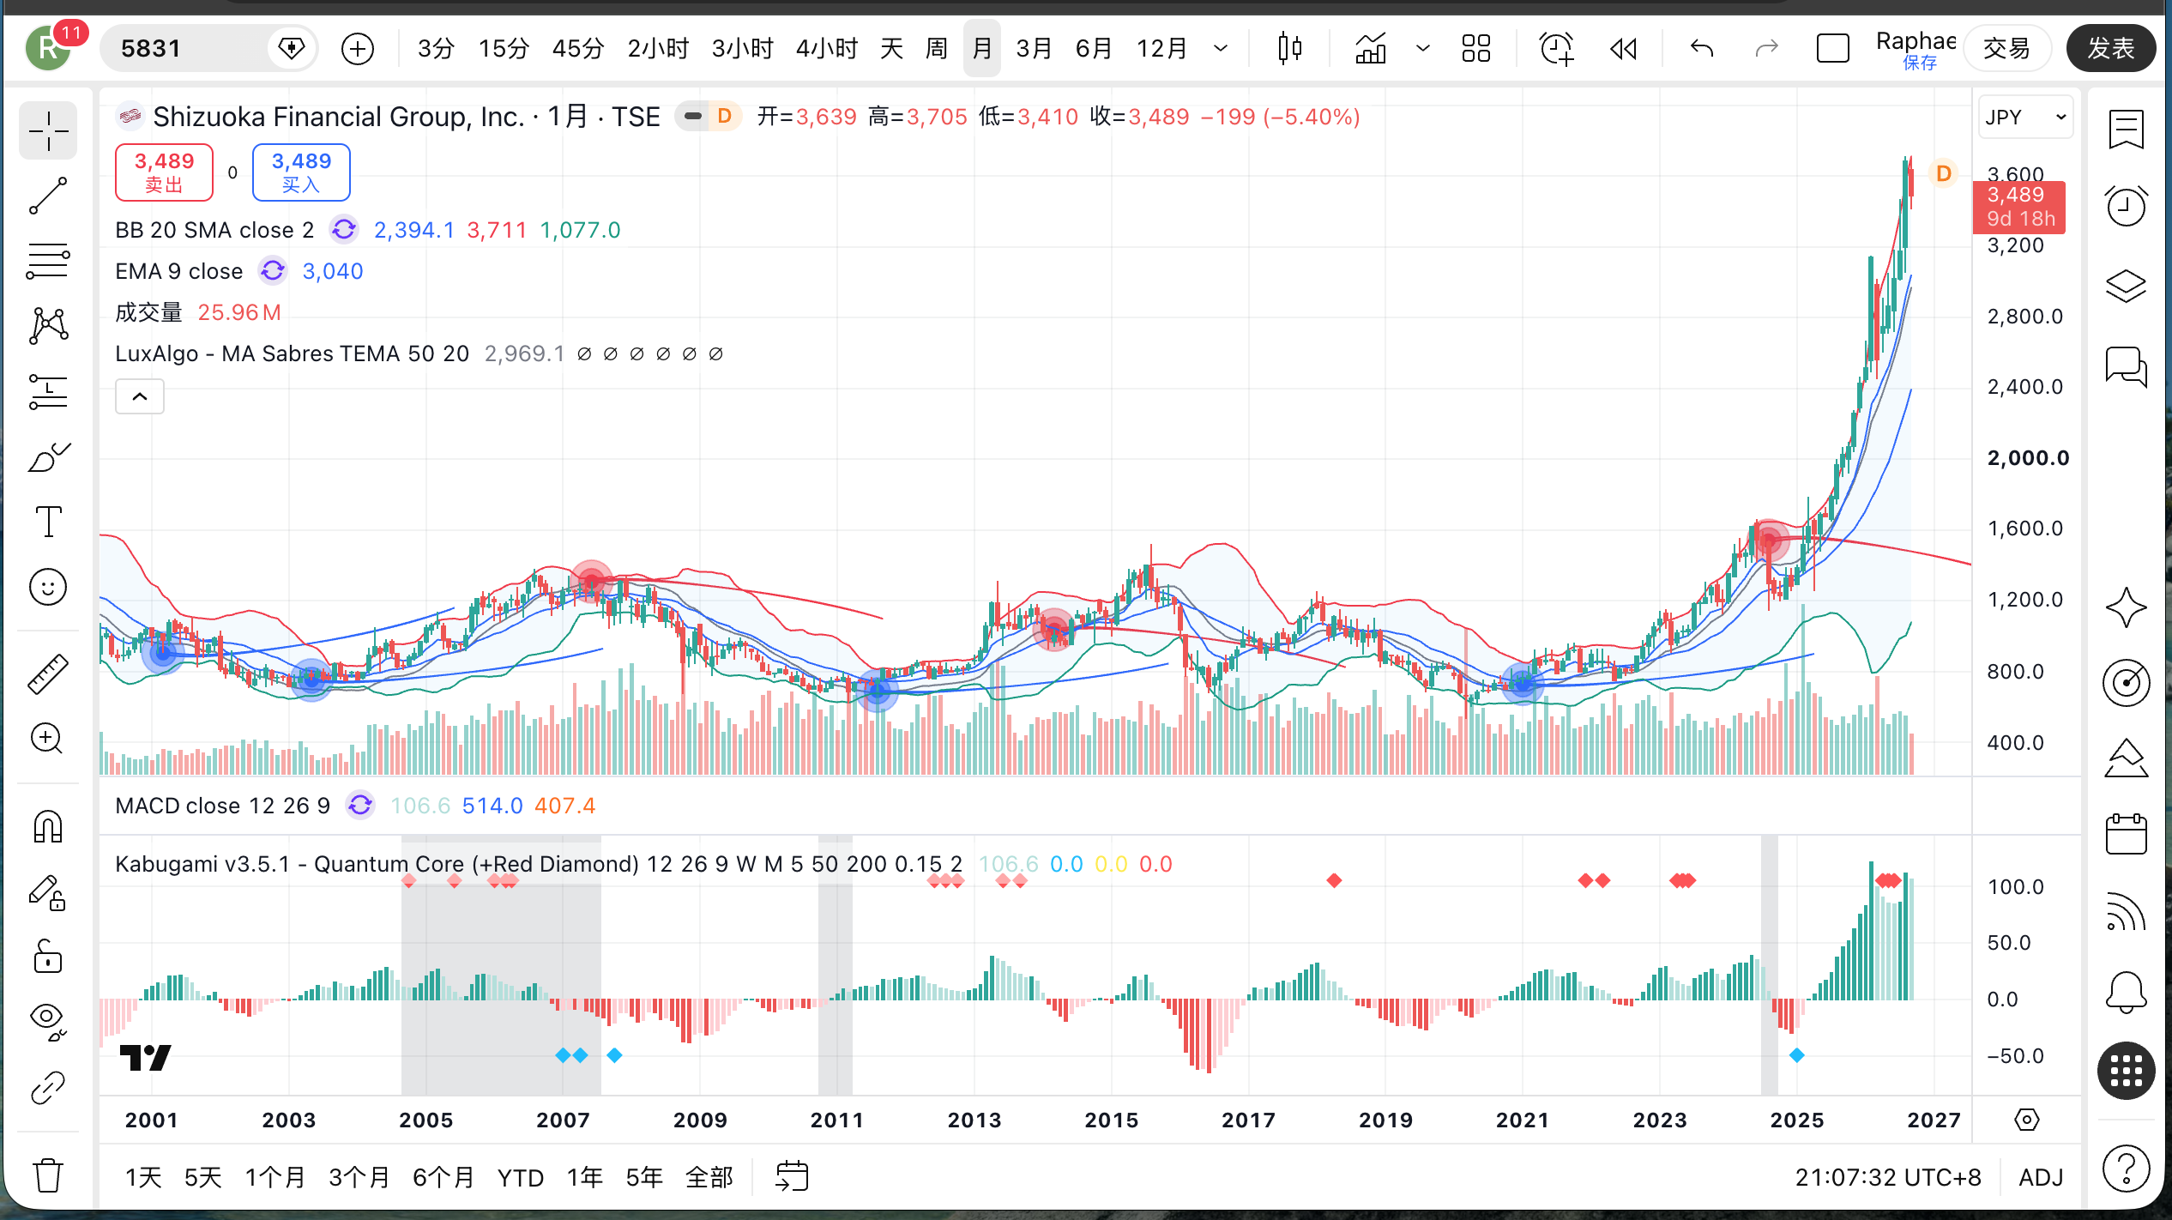Toggle the dividend D marker on price scale

coord(1943,174)
